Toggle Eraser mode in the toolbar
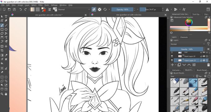The image size is (211, 112). pyautogui.click(x=94, y=9)
